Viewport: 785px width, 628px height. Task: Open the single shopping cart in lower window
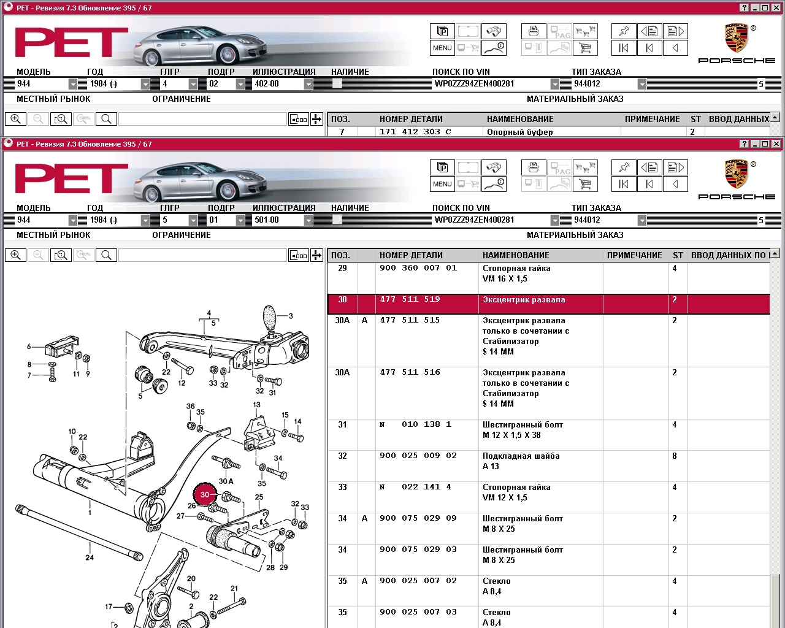coord(584,184)
